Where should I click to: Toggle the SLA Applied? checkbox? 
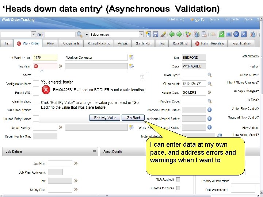(x=178, y=179)
